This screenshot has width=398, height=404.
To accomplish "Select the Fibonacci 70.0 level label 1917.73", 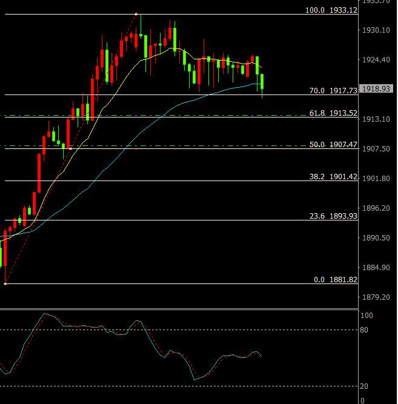I will point(333,91).
